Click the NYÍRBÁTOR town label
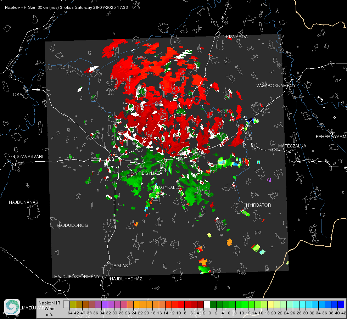 [x=258, y=205]
